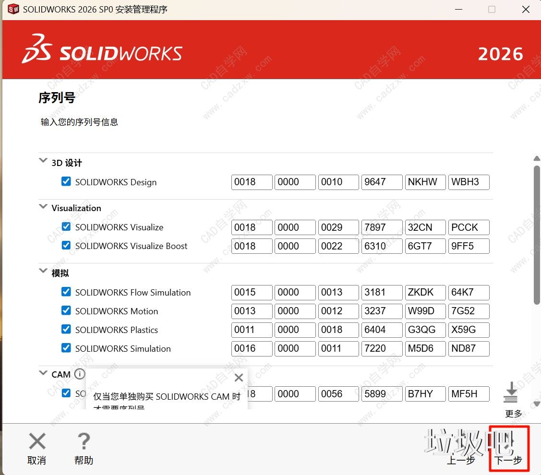
Task: Collapse the 模拟 section chevron
Action: 43,271
